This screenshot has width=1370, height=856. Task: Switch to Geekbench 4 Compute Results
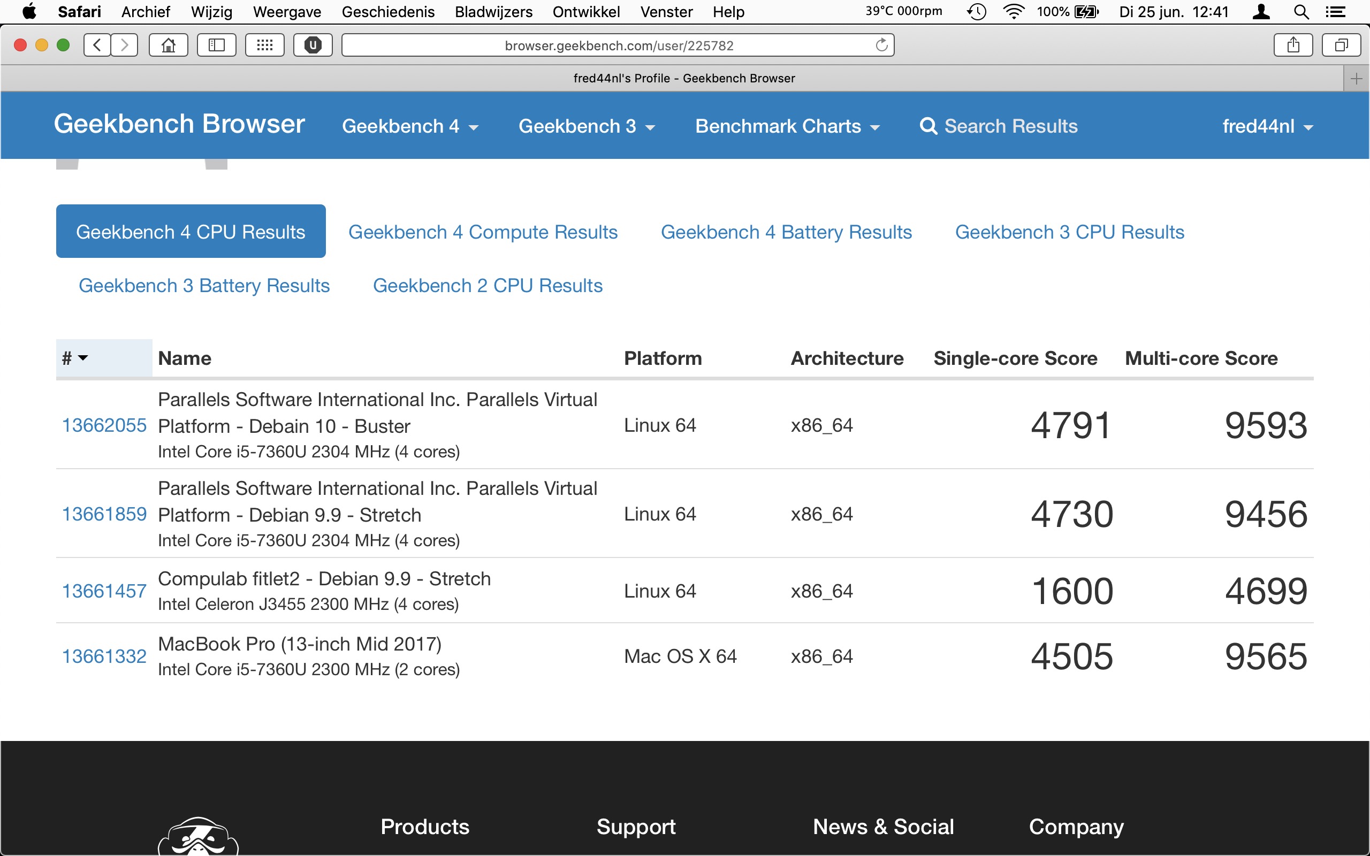(x=483, y=232)
